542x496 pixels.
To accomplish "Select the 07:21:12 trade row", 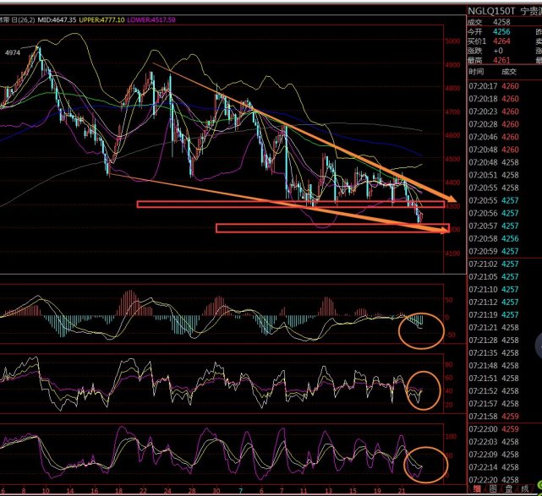I will pyautogui.click(x=494, y=303).
